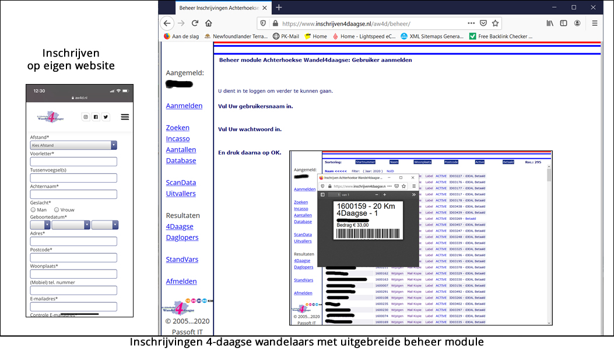614x350 pixels.
Task: Sort list by Postcode in embedded screenshot
Action: (451, 162)
